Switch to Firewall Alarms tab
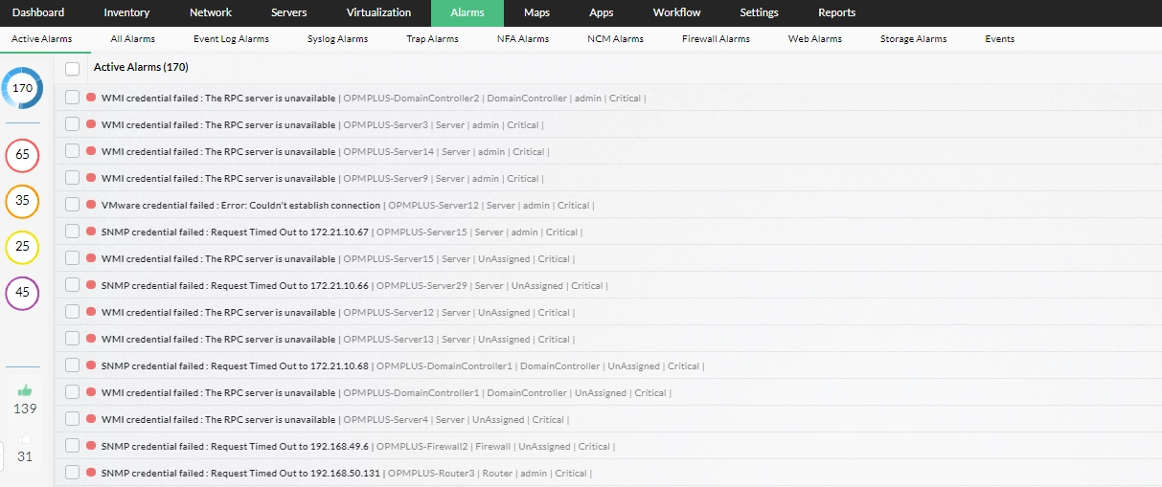 pos(716,39)
